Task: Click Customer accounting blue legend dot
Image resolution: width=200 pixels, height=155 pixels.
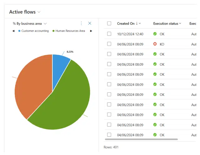Action: point(19,31)
